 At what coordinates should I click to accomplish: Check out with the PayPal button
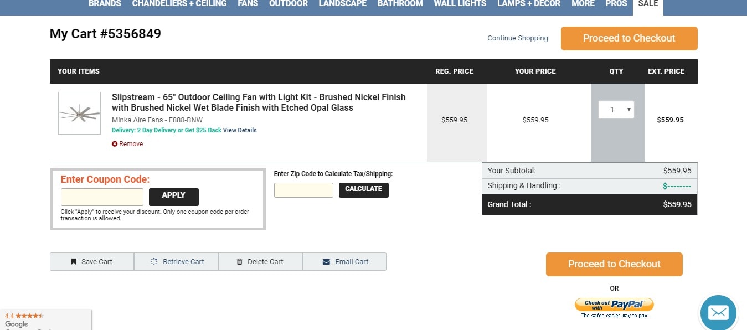pyautogui.click(x=614, y=305)
